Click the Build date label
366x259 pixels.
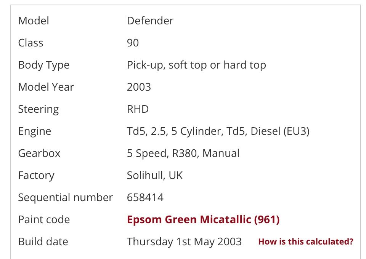click(x=43, y=242)
